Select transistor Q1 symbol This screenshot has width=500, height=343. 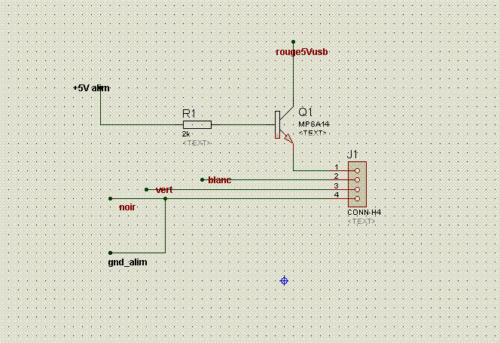click(284, 125)
